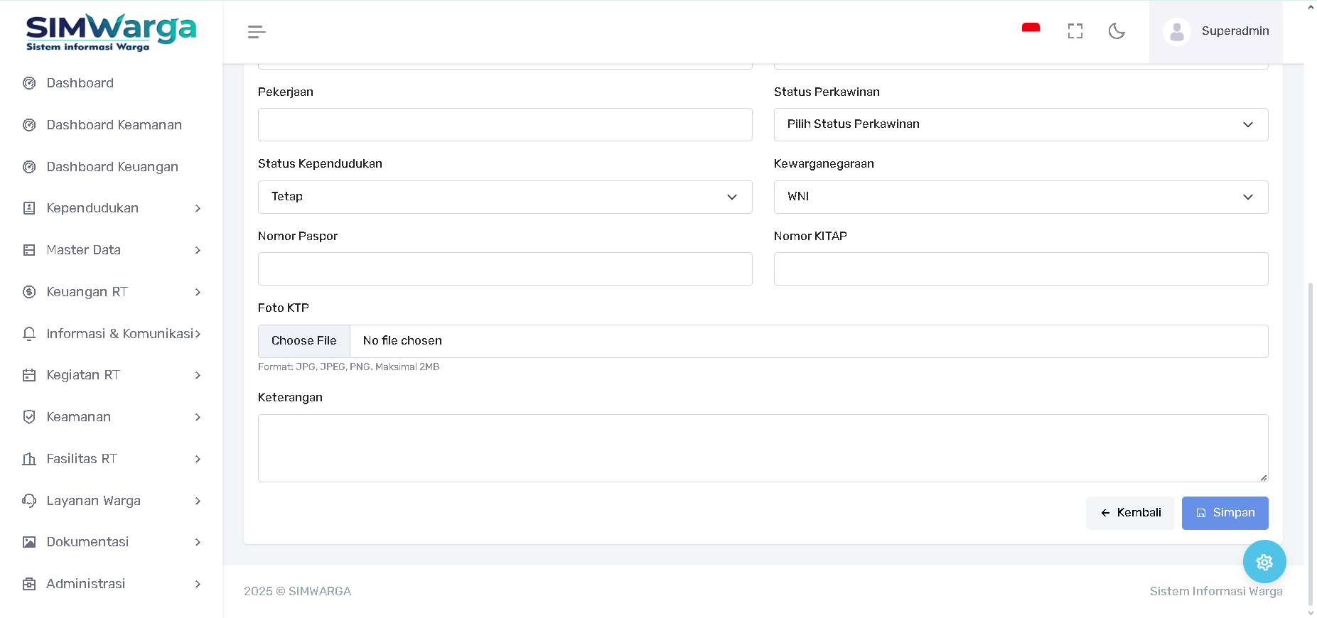The image size is (1317, 618).
Task: Focus the Keterangan text area
Action: point(763,448)
